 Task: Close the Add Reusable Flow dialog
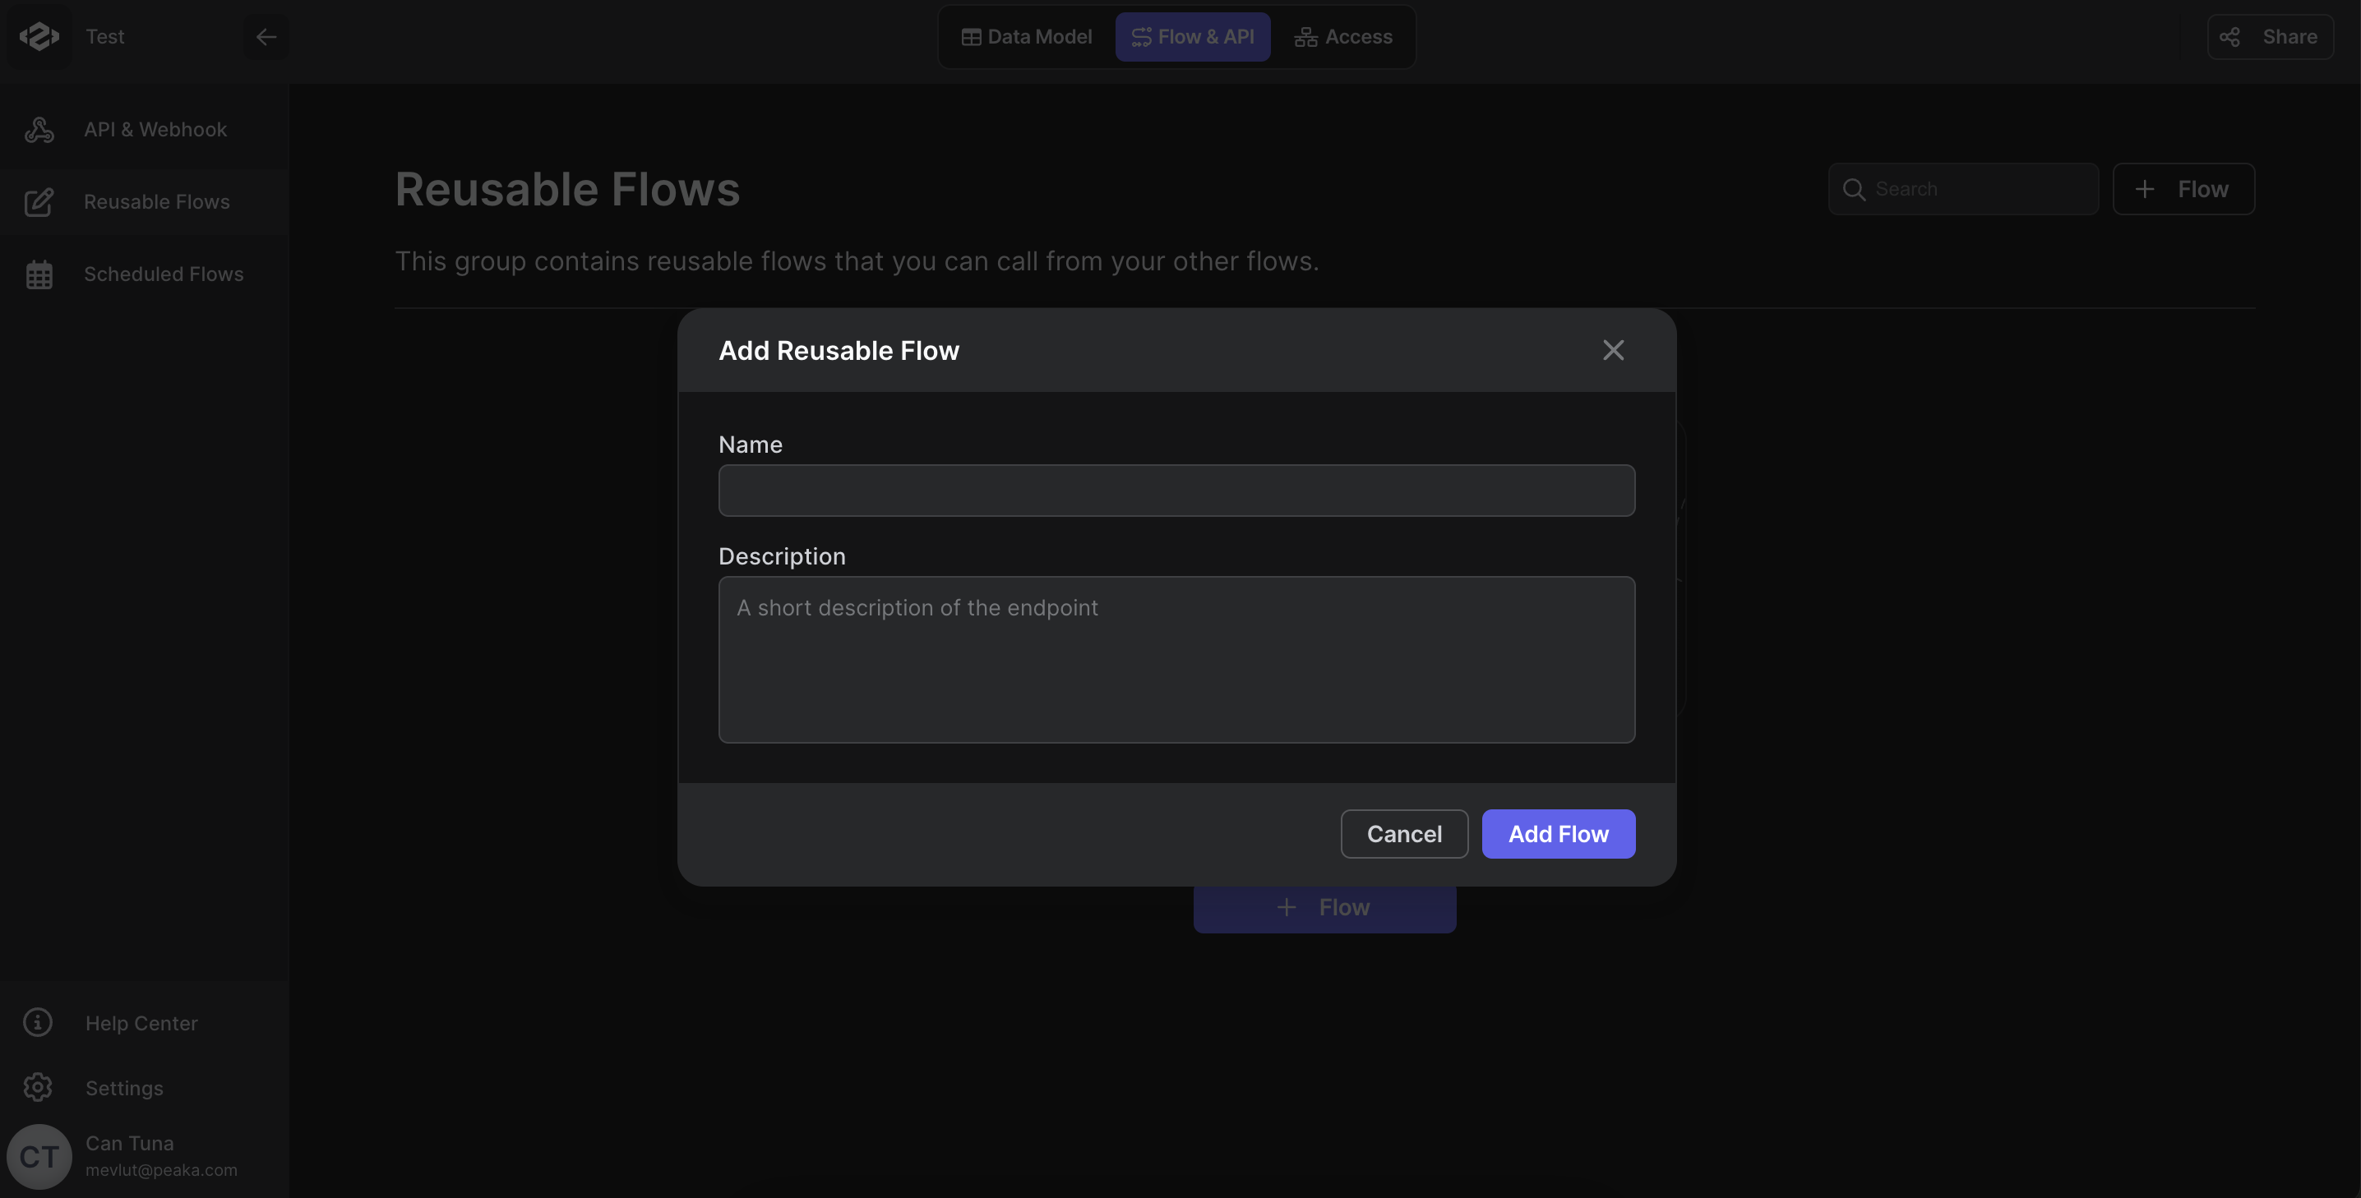point(1613,350)
